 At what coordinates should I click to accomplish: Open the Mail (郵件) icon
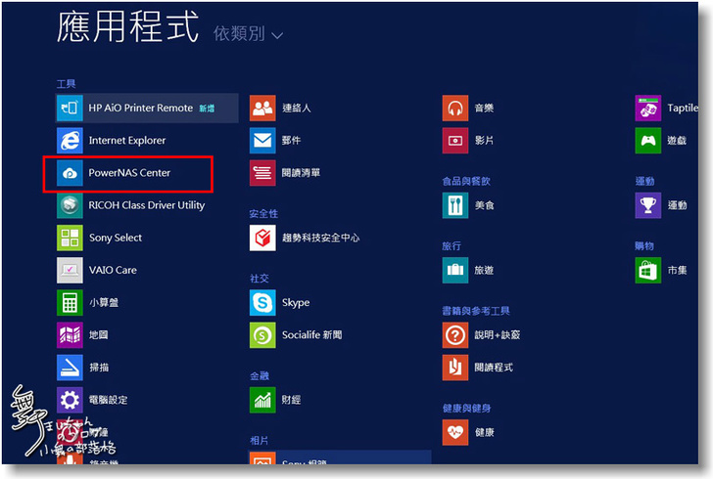pos(262,141)
